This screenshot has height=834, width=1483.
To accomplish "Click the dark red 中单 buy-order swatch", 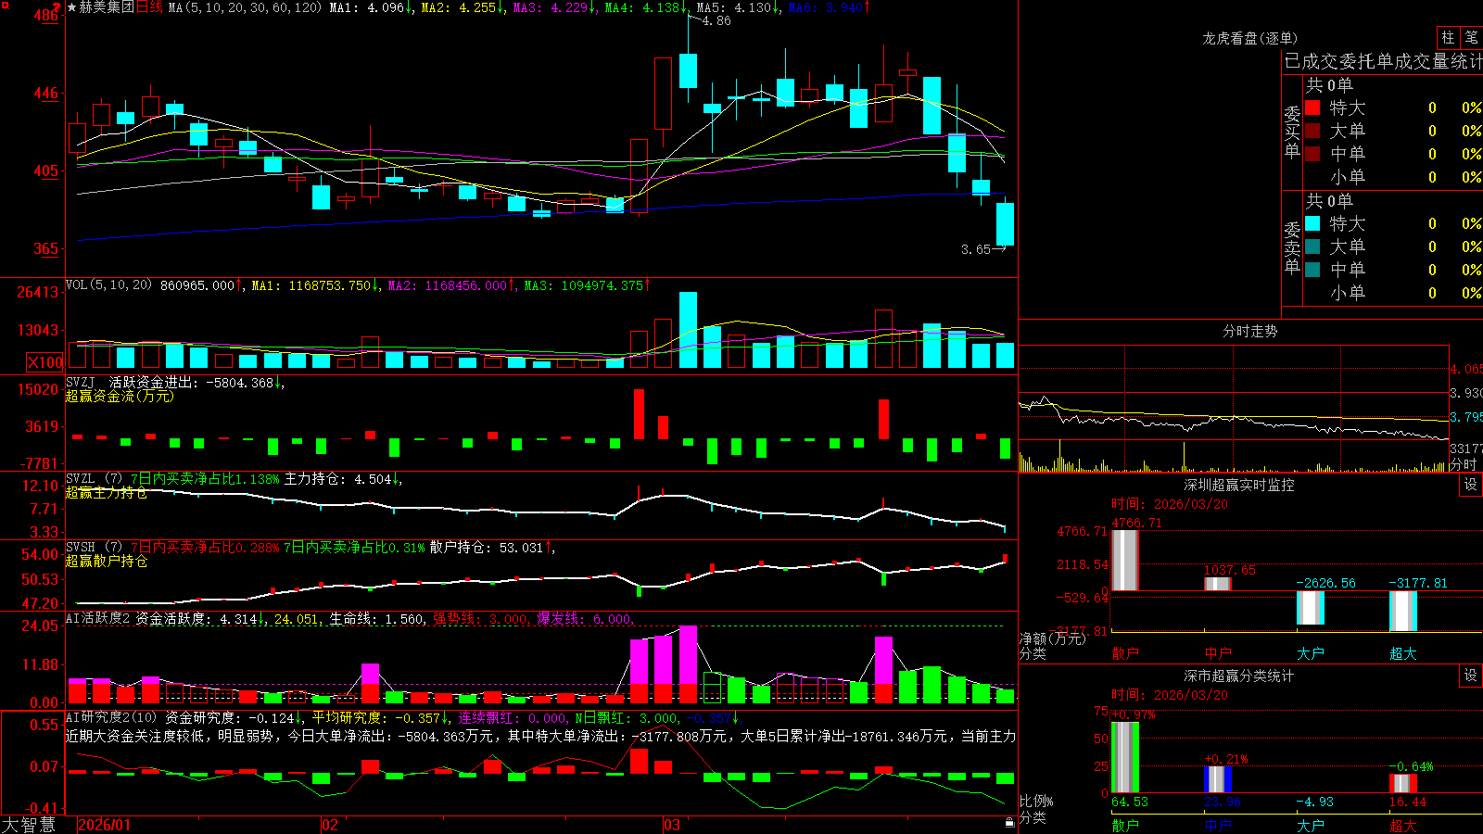I will point(1312,154).
